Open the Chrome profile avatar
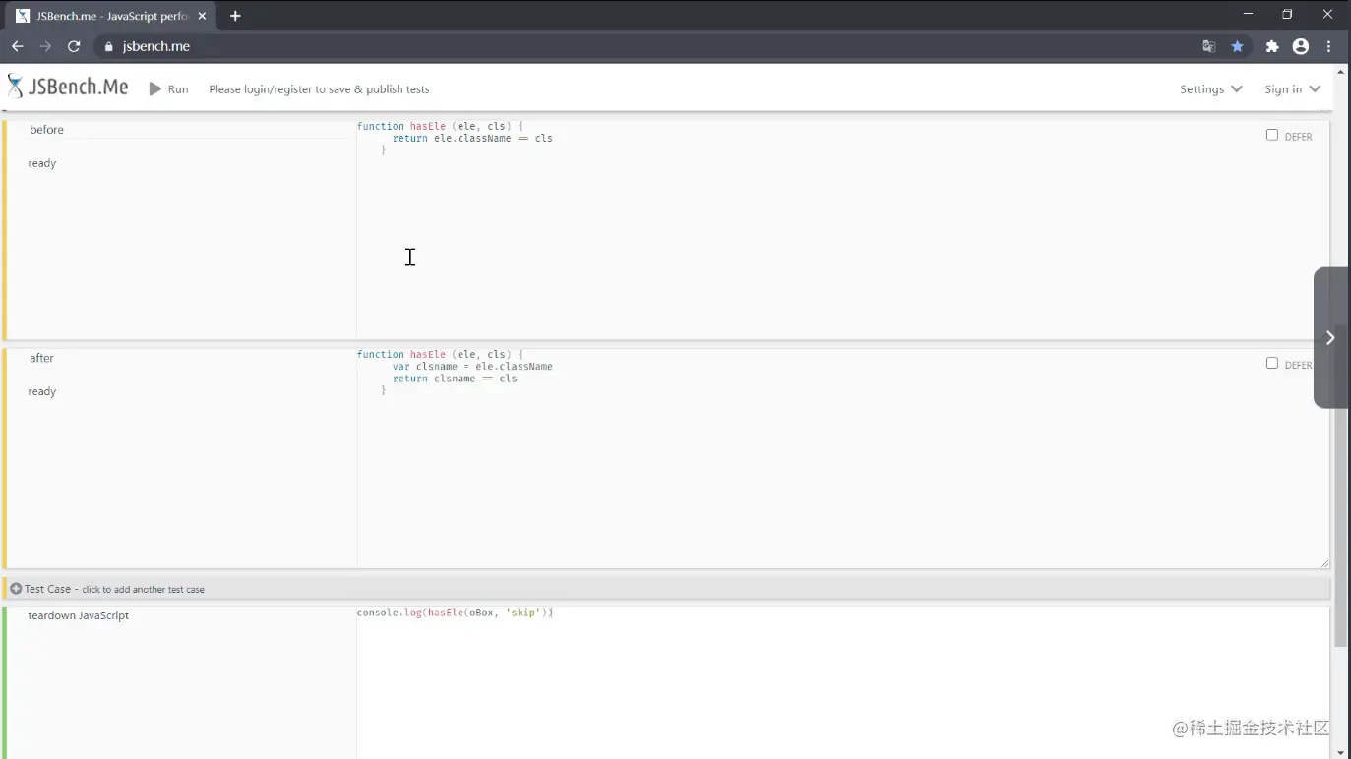The width and height of the screenshot is (1351, 759). click(x=1301, y=46)
